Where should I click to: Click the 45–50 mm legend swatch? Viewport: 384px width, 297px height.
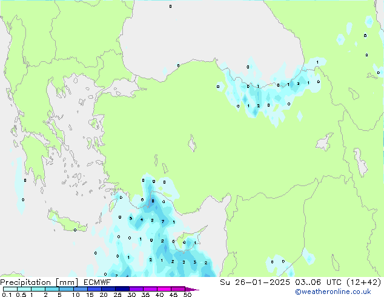tap(178, 289)
